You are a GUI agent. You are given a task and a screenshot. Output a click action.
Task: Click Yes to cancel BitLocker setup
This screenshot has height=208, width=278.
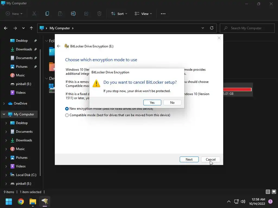(152, 103)
